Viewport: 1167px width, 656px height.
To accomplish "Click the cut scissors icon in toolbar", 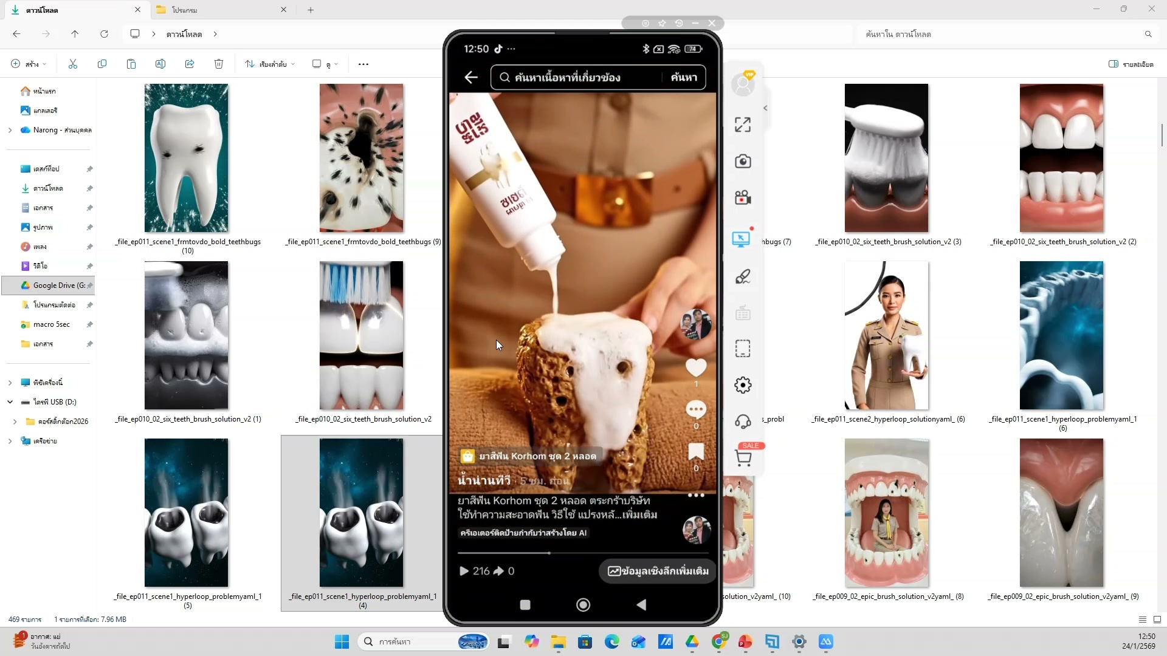I will [73, 64].
